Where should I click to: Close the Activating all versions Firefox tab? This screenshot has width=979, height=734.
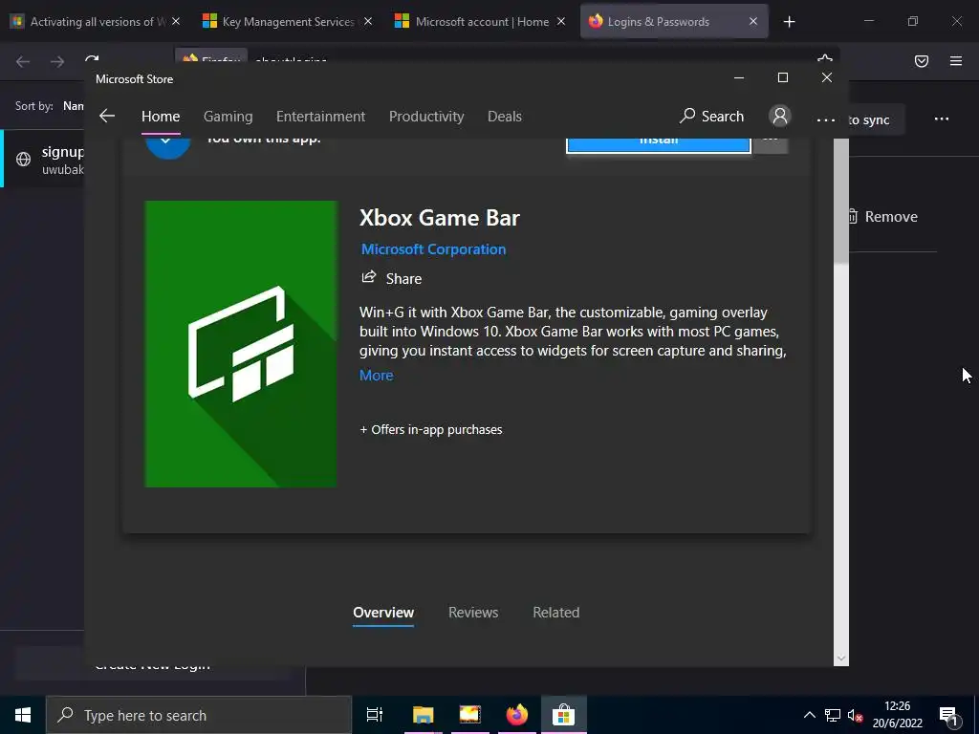coord(176,21)
